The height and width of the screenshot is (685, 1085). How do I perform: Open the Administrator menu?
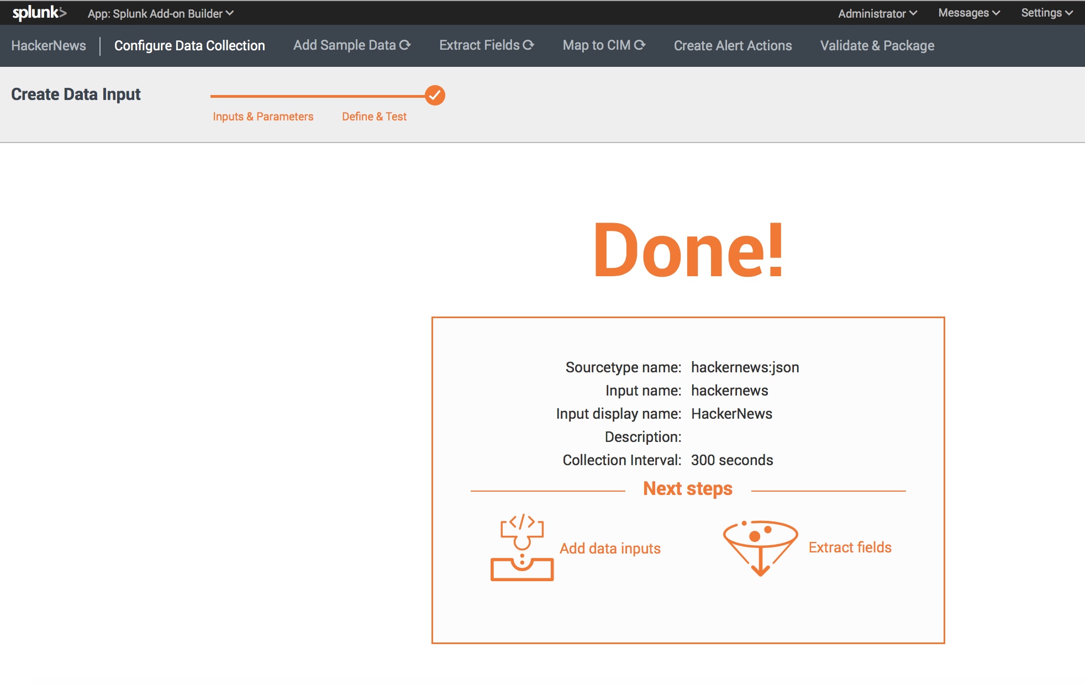pyautogui.click(x=877, y=13)
